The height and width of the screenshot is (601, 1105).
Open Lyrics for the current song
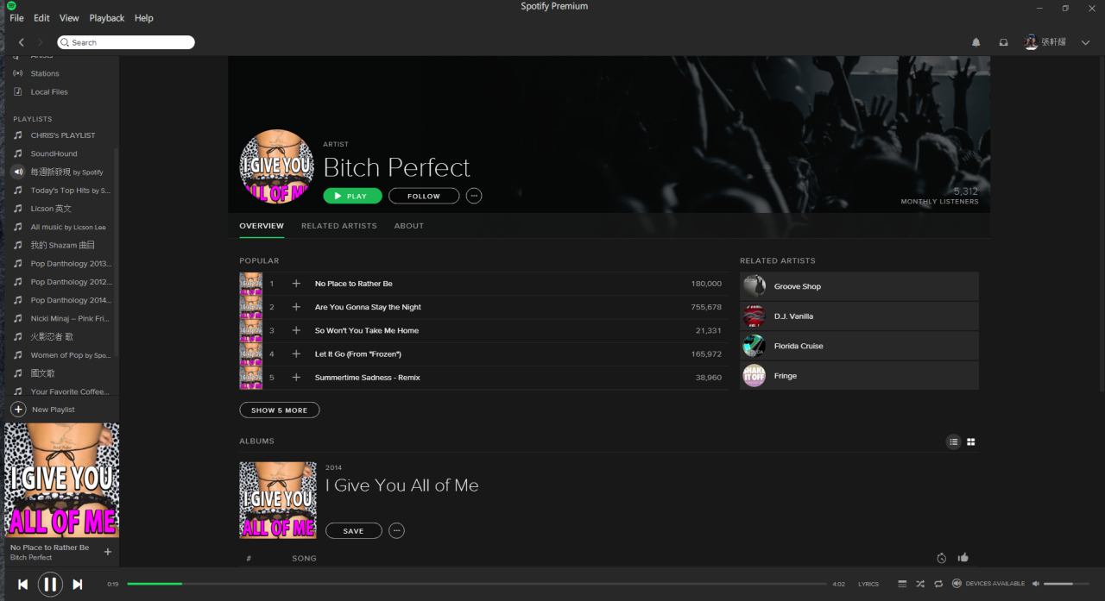tap(868, 584)
